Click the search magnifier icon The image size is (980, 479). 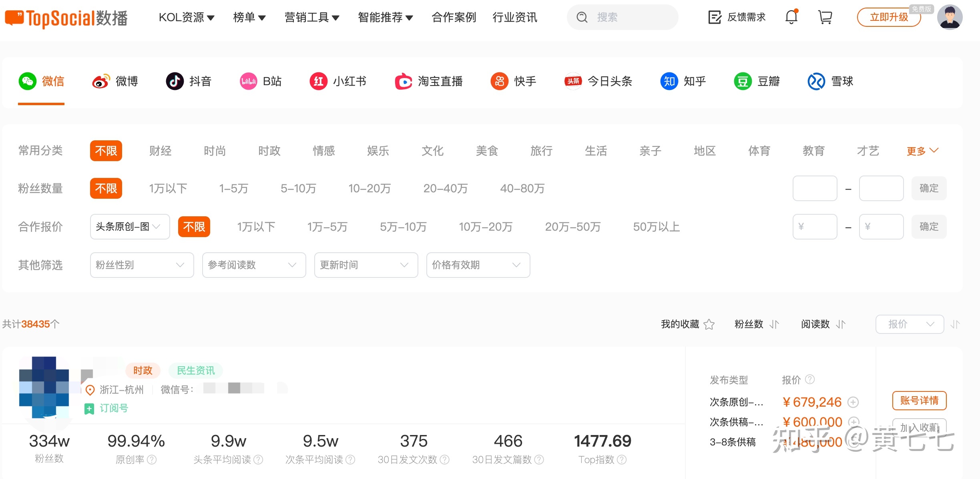[x=582, y=17]
